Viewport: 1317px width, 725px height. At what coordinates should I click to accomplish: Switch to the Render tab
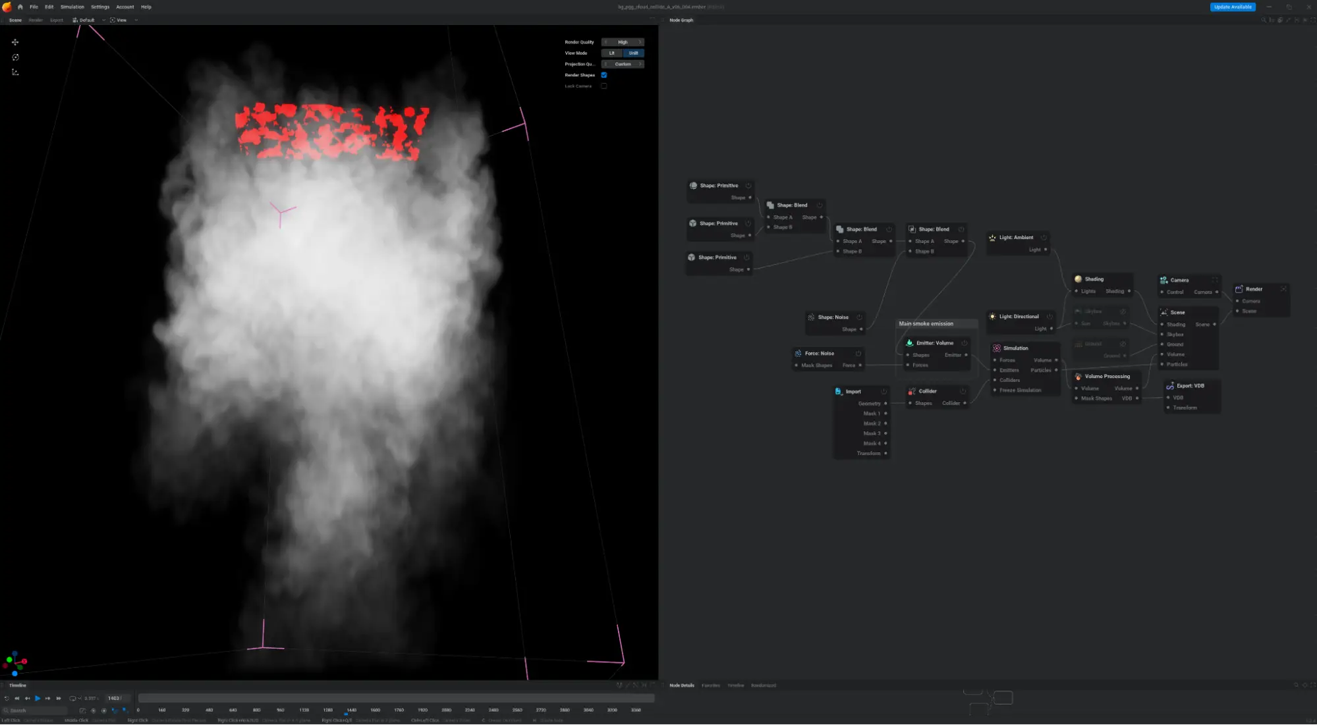click(36, 20)
